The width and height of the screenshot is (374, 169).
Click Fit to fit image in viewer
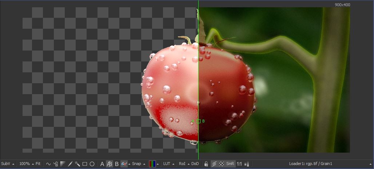[x=38, y=164]
